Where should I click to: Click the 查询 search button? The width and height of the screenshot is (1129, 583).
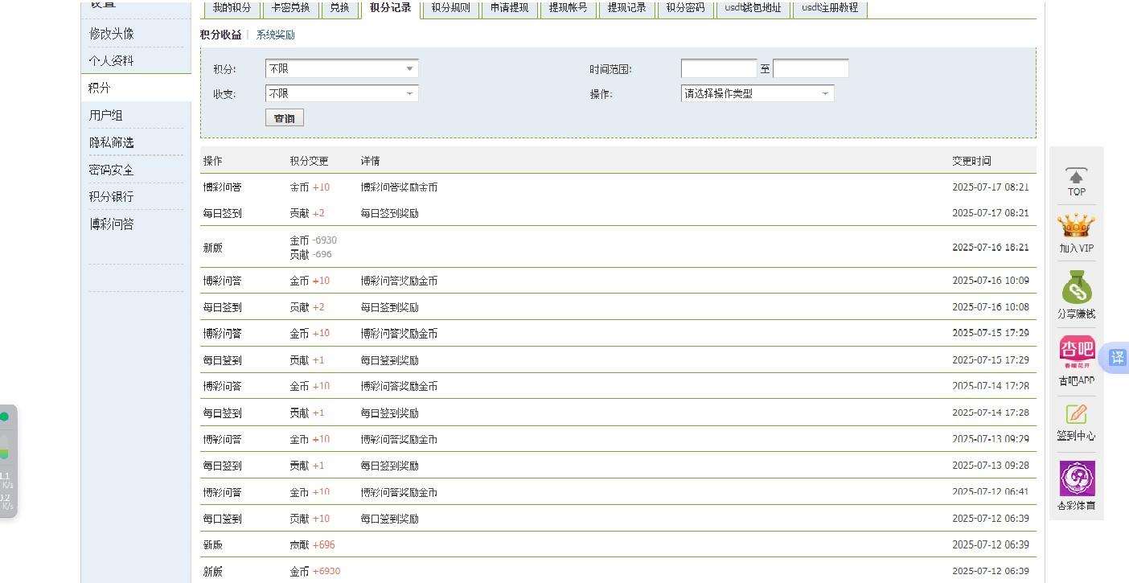pos(285,118)
